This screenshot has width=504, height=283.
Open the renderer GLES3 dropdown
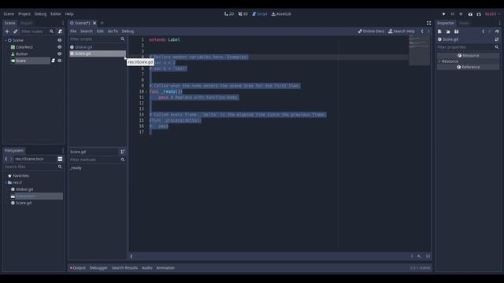492,14
